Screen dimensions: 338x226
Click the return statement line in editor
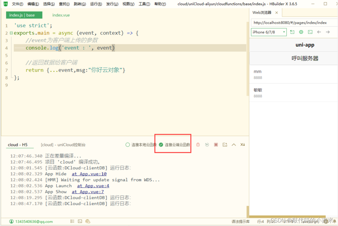(76, 70)
